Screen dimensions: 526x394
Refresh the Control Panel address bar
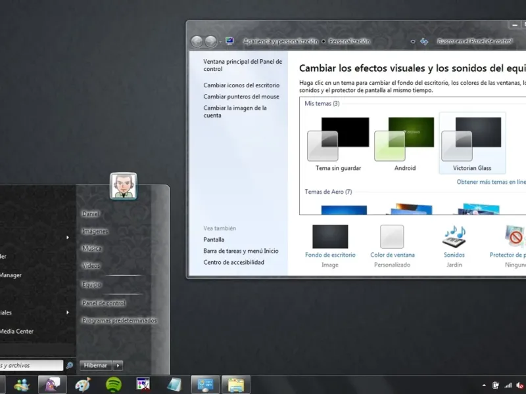pyautogui.click(x=424, y=41)
